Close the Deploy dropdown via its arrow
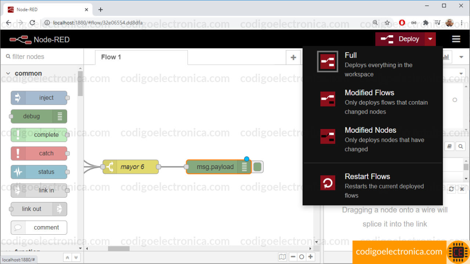Image resolution: width=470 pixels, height=264 pixels. click(x=430, y=39)
